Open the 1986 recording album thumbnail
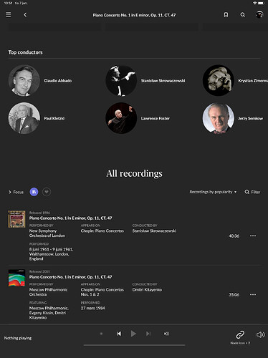 tap(16, 219)
